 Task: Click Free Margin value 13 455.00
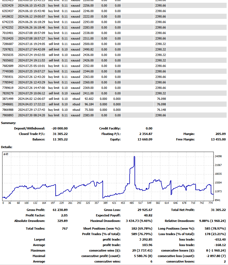pyautogui.click(x=218, y=139)
